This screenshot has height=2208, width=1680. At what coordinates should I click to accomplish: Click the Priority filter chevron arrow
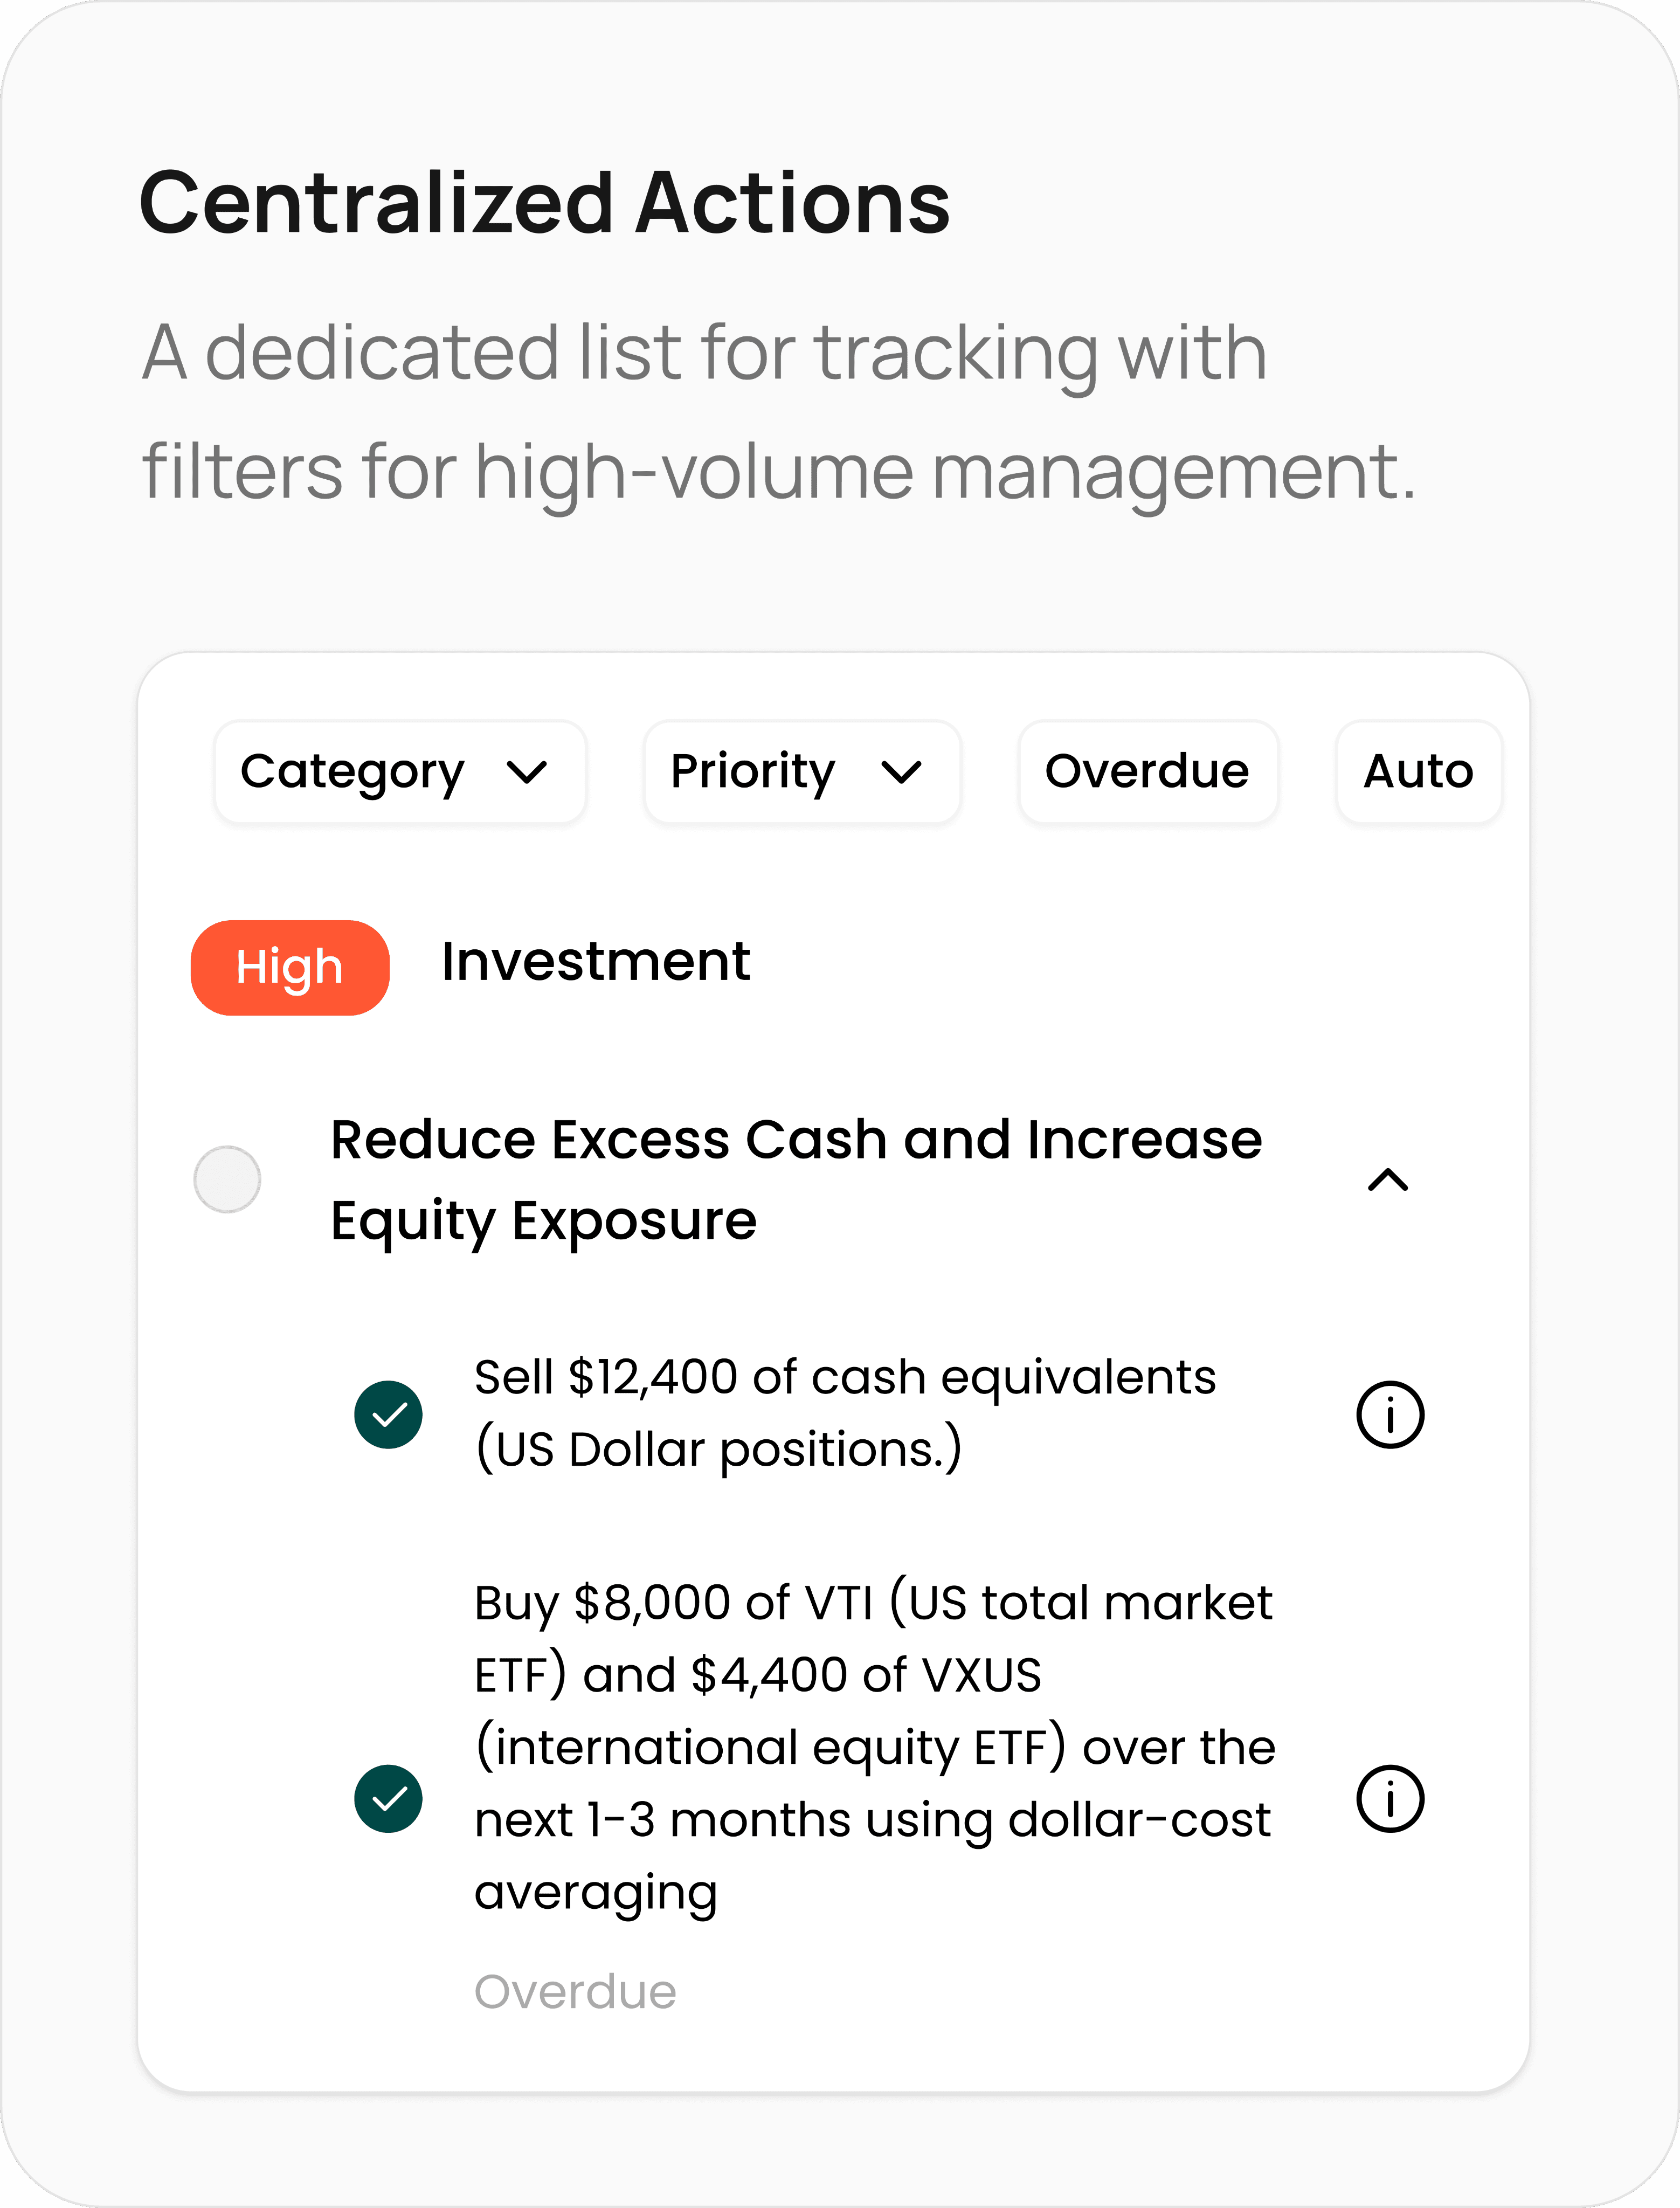(901, 772)
